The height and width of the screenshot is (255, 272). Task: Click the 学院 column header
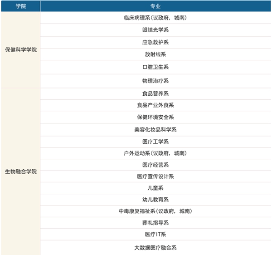20,6
